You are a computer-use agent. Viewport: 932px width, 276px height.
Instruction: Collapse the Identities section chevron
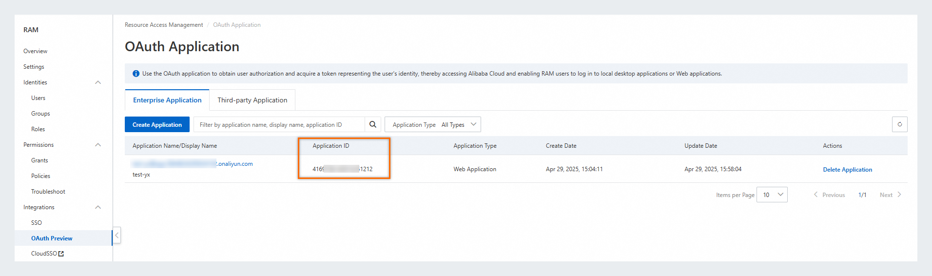[x=98, y=82]
